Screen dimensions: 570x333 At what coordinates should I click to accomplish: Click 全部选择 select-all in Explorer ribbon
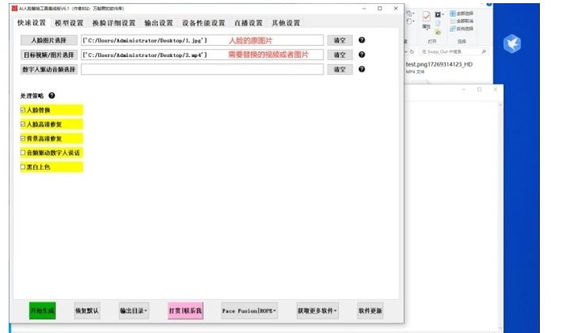pos(462,13)
